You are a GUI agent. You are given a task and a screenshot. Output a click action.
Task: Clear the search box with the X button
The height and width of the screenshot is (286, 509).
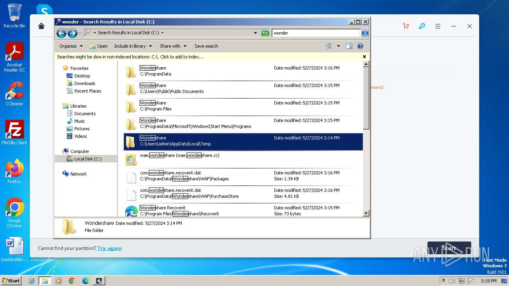coord(365,33)
